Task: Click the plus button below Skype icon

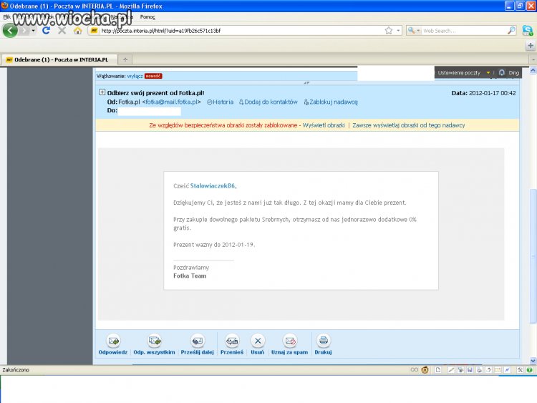Action: coord(531,45)
